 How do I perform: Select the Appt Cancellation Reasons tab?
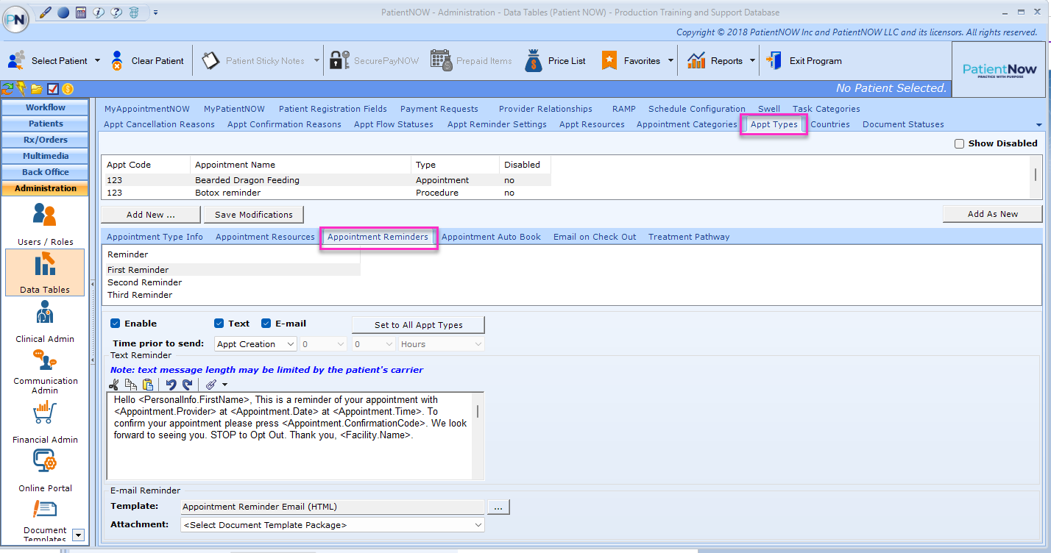click(158, 124)
